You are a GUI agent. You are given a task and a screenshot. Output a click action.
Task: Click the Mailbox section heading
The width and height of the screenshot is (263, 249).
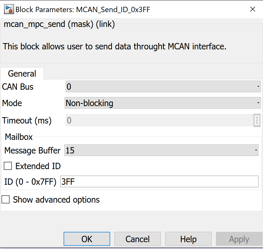click(x=19, y=137)
